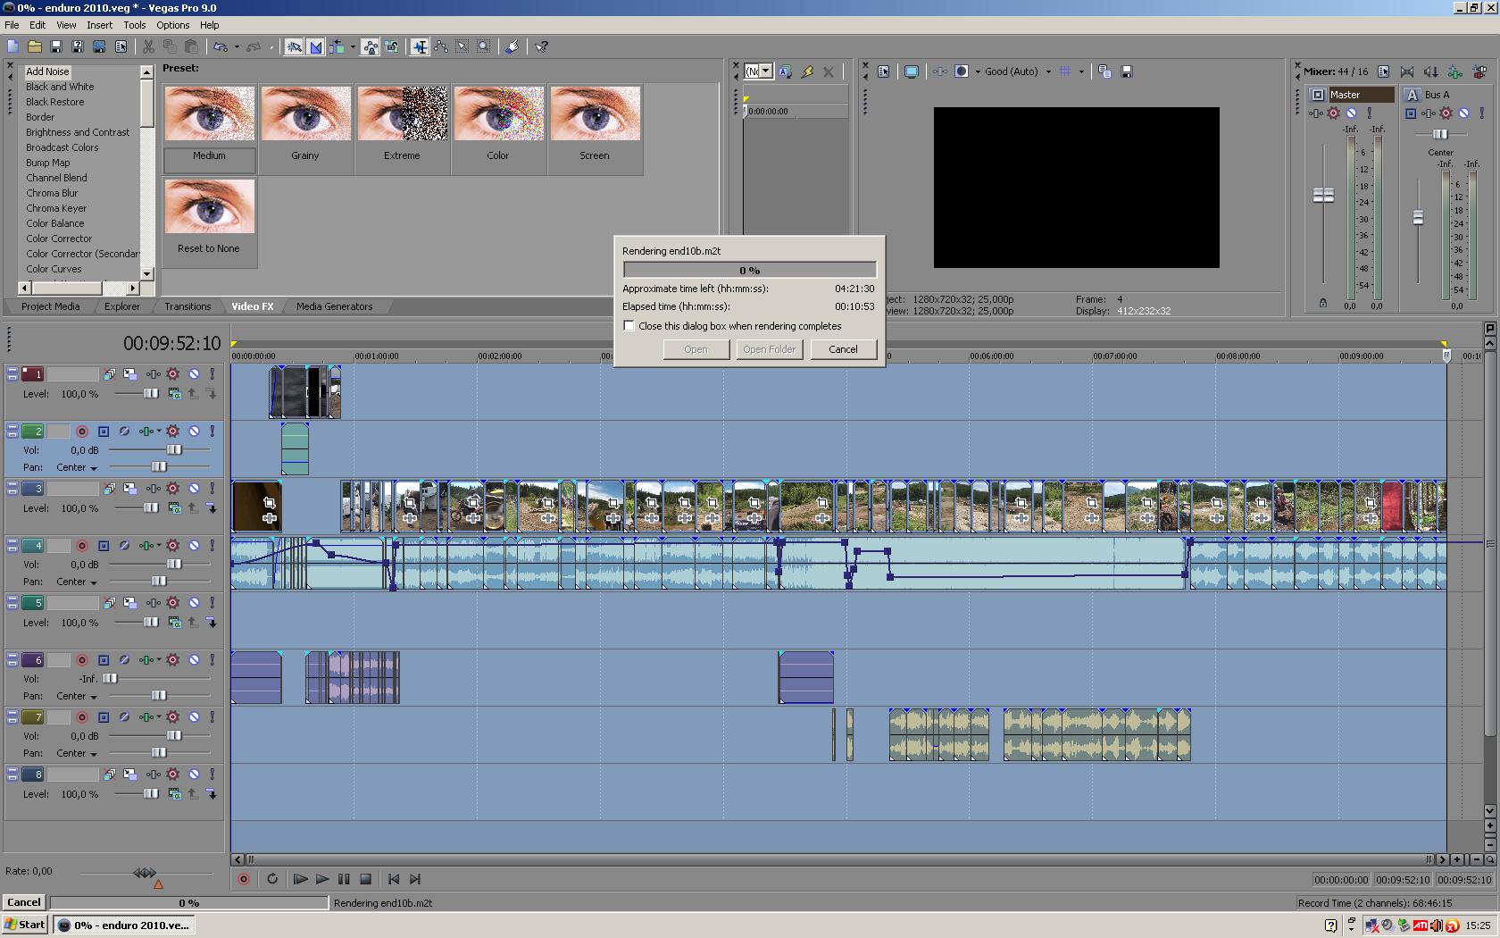Click the Mixer Downmix Output icon
The image size is (1500, 938).
[1408, 71]
